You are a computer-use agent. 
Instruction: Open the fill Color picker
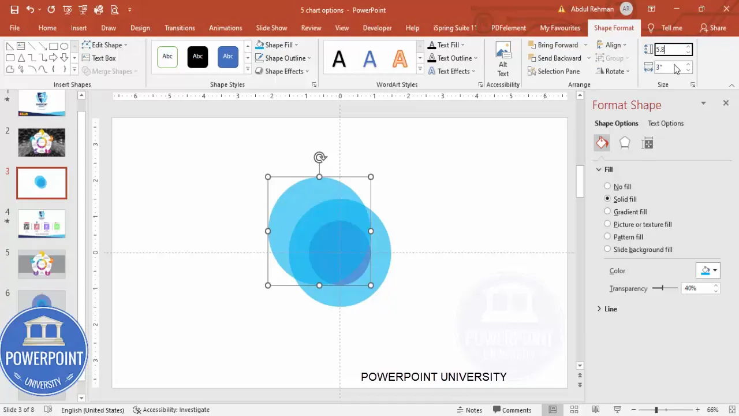pos(708,270)
